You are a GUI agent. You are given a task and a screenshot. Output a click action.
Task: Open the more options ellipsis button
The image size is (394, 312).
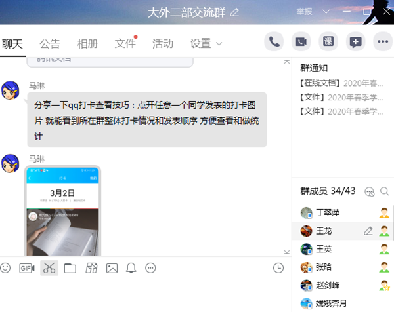(382, 42)
